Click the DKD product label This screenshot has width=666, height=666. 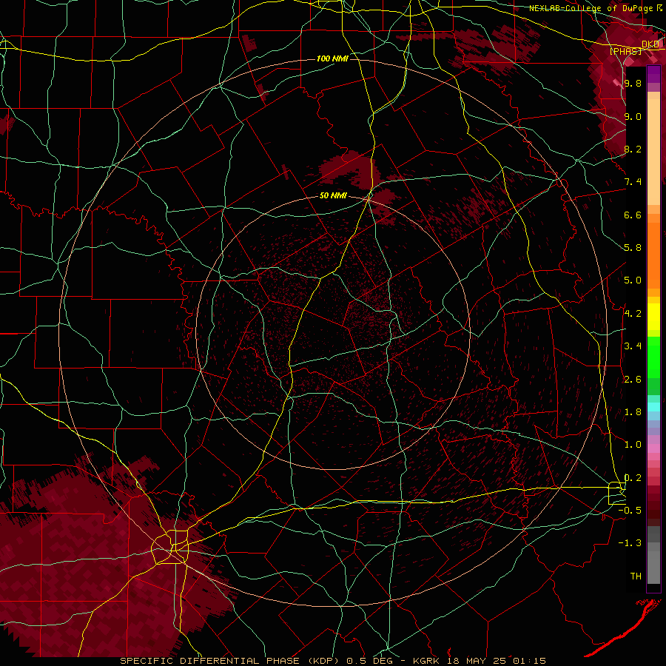650,44
